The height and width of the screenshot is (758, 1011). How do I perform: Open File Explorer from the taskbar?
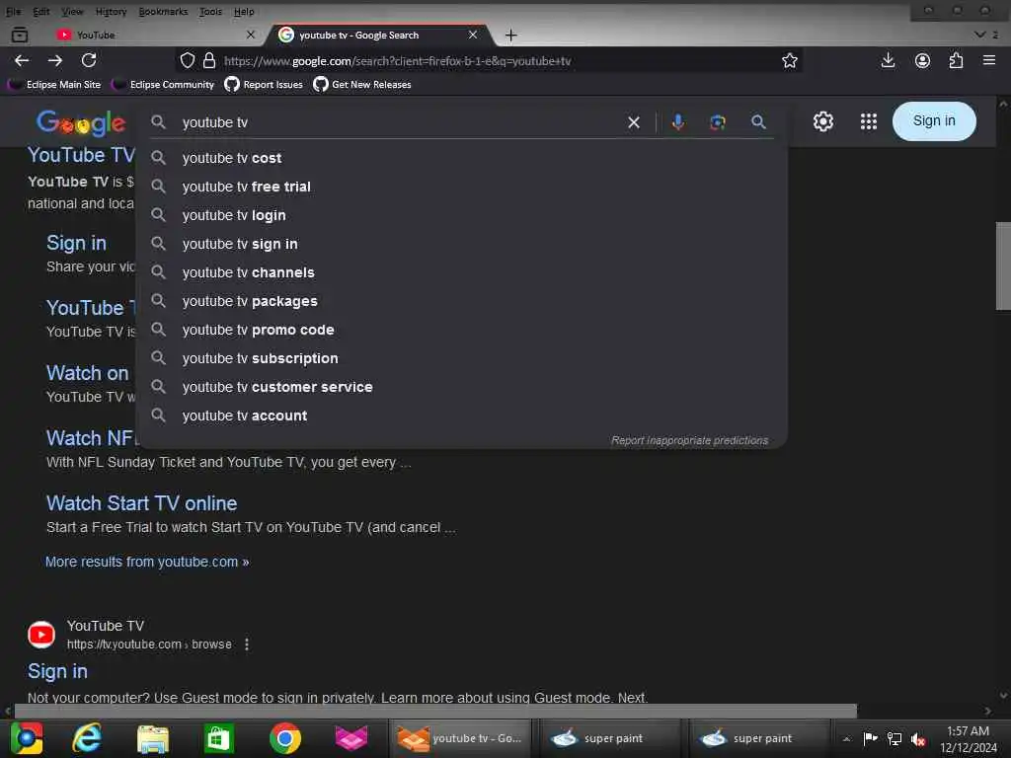(152, 738)
